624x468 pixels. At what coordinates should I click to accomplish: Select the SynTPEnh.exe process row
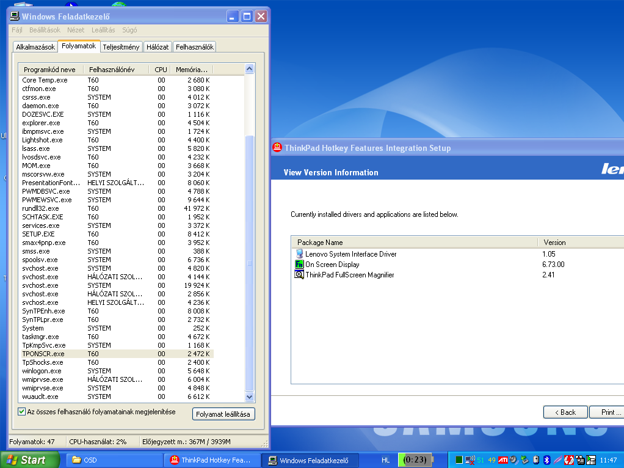[117, 311]
